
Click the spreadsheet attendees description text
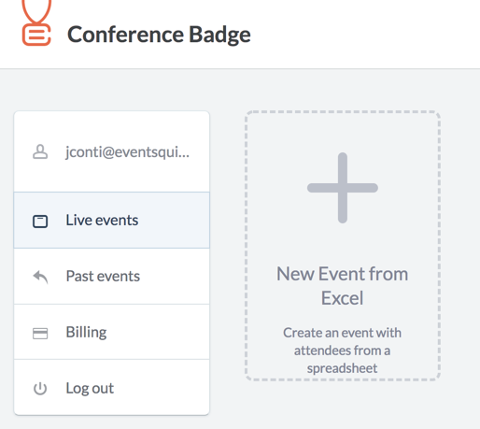click(343, 350)
